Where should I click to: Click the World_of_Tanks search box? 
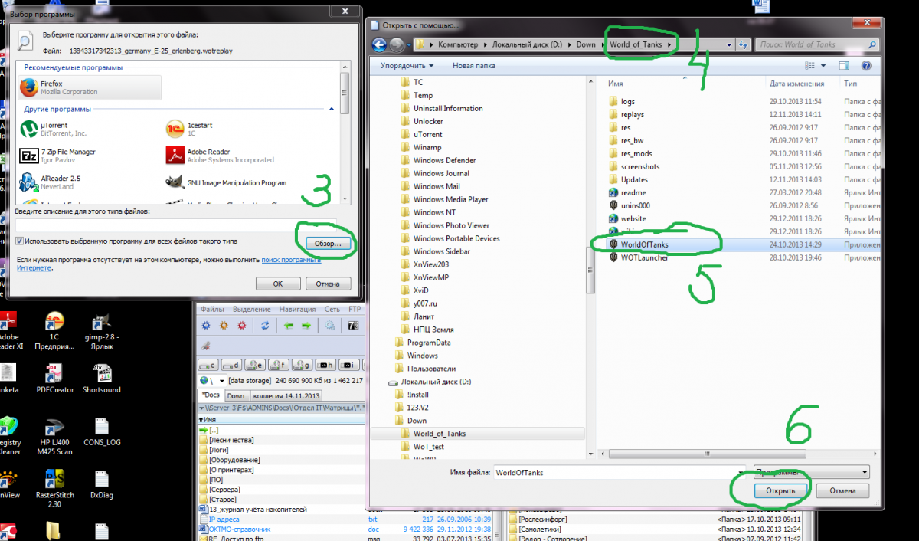(x=815, y=44)
